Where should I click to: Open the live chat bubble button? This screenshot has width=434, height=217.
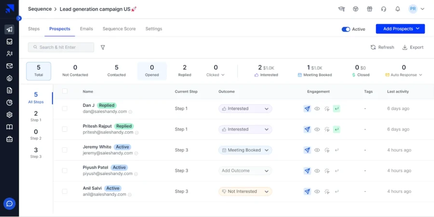pyautogui.click(x=10, y=204)
